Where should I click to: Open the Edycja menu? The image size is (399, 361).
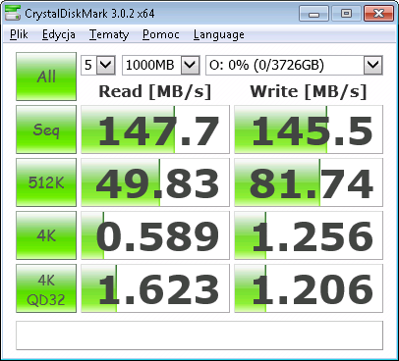[59, 34]
